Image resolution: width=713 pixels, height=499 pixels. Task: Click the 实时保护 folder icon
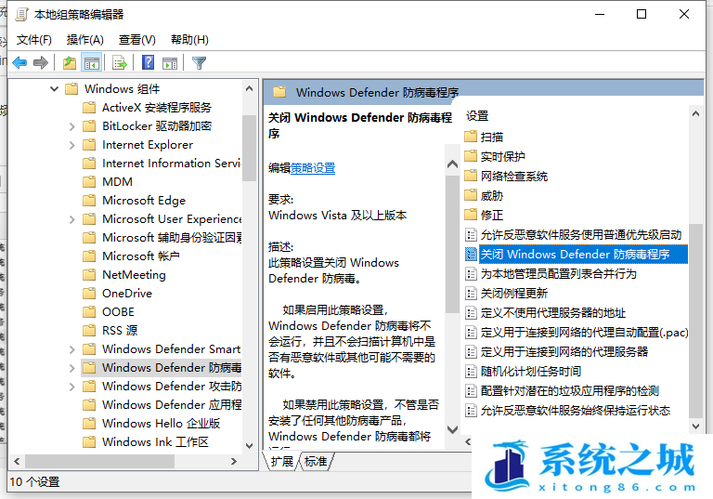[471, 156]
